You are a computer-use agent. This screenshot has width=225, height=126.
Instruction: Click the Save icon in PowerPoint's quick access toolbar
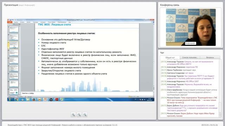(x=11, y=20)
